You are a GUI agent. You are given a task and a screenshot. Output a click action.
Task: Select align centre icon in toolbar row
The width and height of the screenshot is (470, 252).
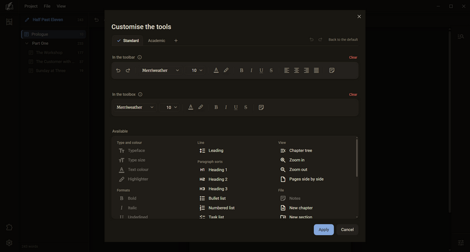pyautogui.click(x=297, y=70)
